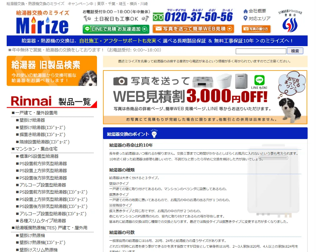Open the 給湯器 旧製品検索 banner
Screen dimensions: 321x252
pyautogui.click(x=52, y=71)
